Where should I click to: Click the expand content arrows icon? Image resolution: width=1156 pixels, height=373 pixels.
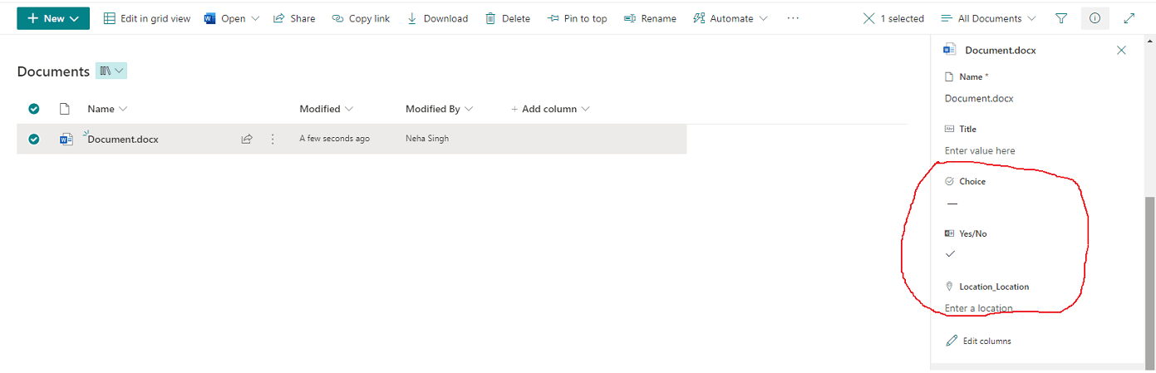click(x=1129, y=18)
